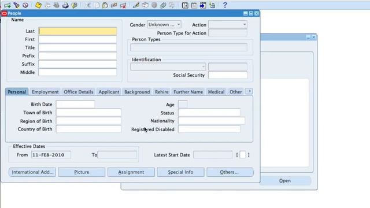This screenshot has height=208, width=370.
Task: Click the Special Info button
Action: [181, 172]
